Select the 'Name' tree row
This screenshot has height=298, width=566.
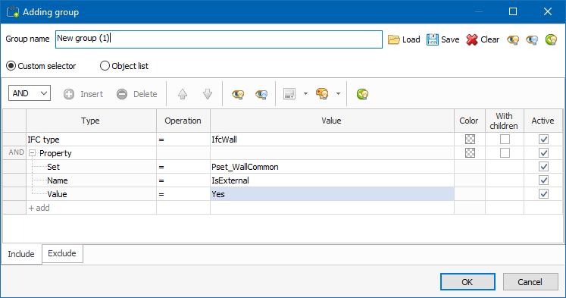pyautogui.click(x=92, y=180)
